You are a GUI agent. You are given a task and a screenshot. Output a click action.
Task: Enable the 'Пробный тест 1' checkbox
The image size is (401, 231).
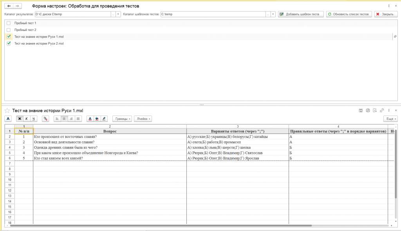click(9, 23)
